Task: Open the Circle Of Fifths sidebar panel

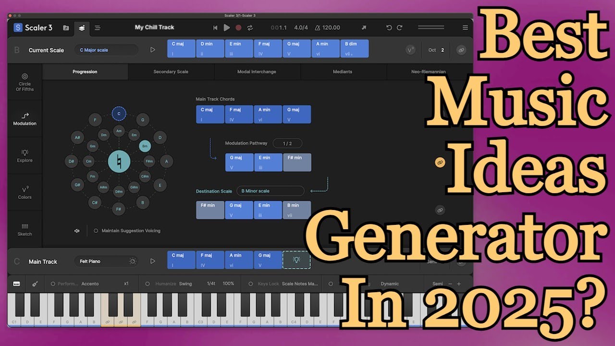Action: click(25, 82)
